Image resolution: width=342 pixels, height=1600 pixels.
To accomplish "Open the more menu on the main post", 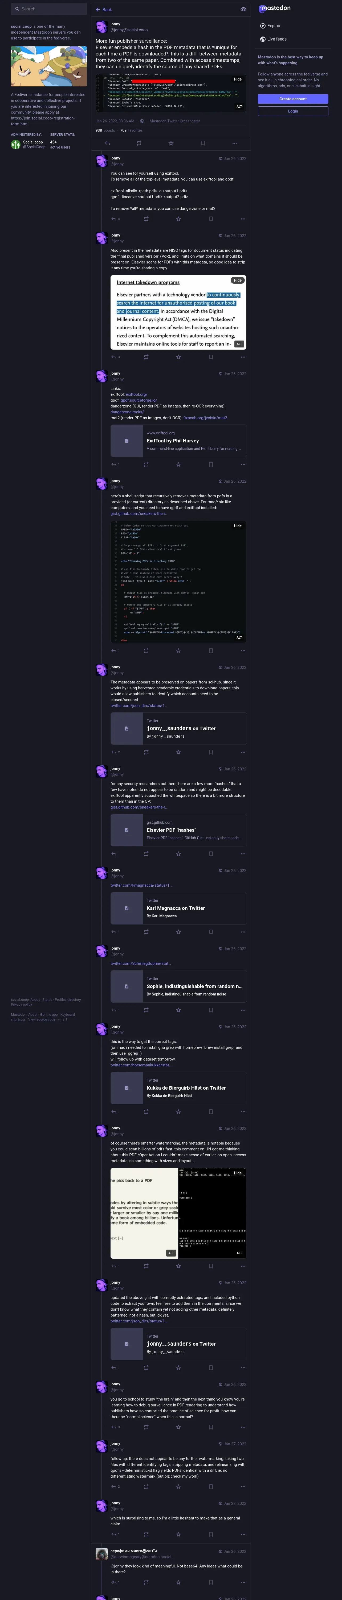I will coord(235,143).
